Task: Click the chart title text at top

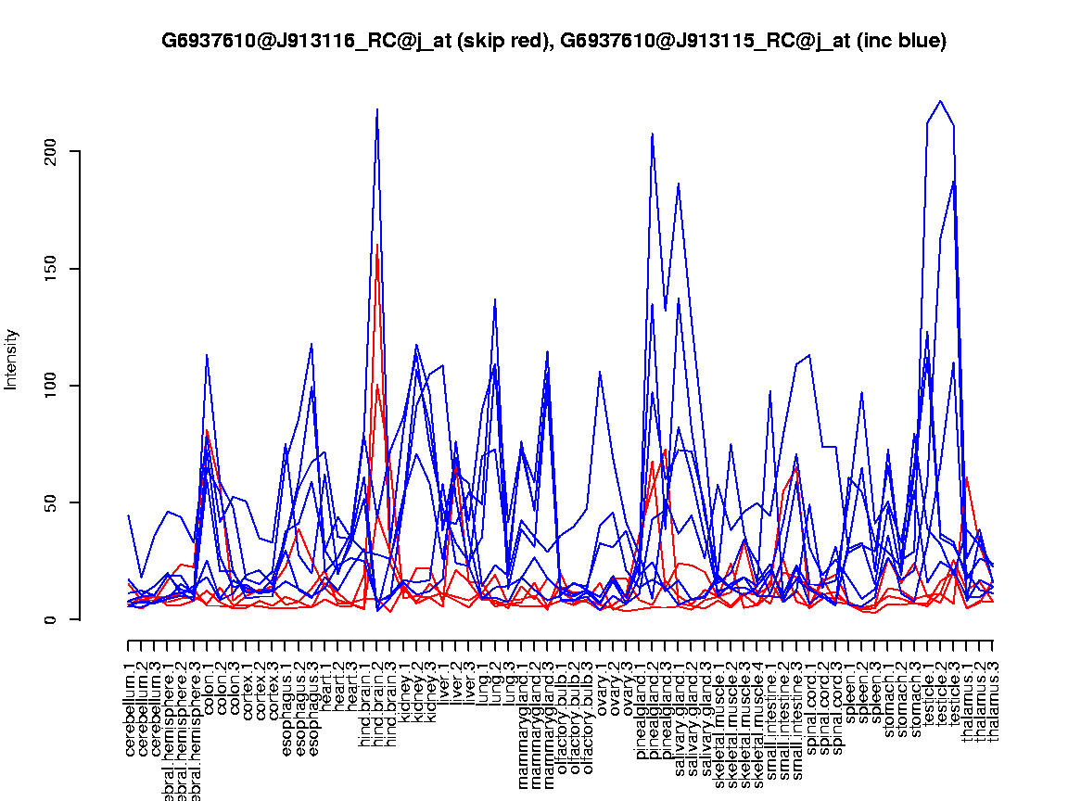Action: pos(553,41)
